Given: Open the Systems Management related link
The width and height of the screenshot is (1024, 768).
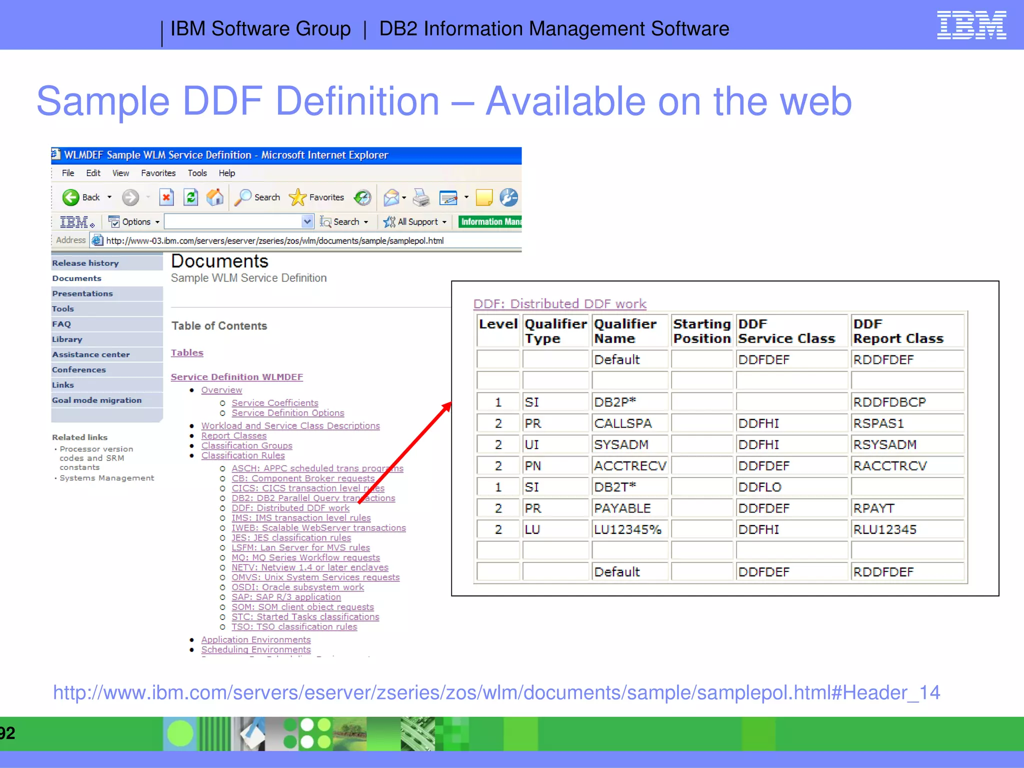Looking at the screenshot, I should click(x=107, y=478).
